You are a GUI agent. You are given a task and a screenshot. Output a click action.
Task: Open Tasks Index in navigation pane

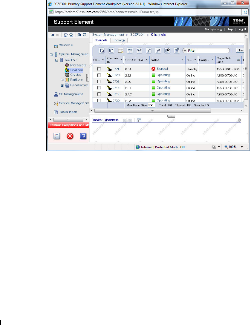[68, 112]
